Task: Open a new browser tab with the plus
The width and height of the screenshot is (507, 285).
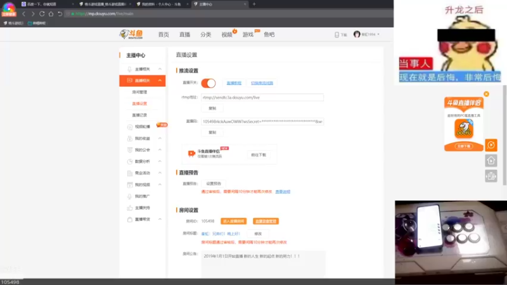Action: (x=254, y=4)
